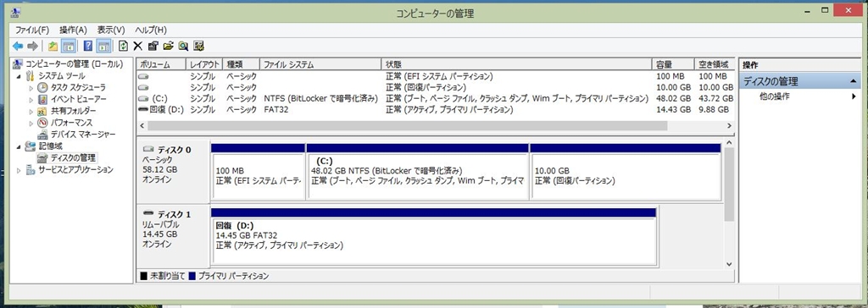This screenshot has height=308, width=868.
Task: Select the 10.00 GB 回復パーティション block
Action: pyautogui.click(x=626, y=172)
